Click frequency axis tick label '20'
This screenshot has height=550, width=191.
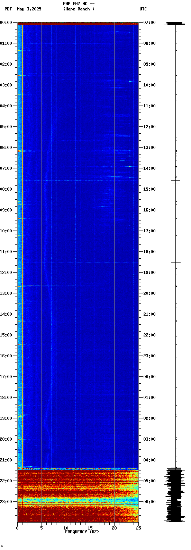tap(114, 528)
